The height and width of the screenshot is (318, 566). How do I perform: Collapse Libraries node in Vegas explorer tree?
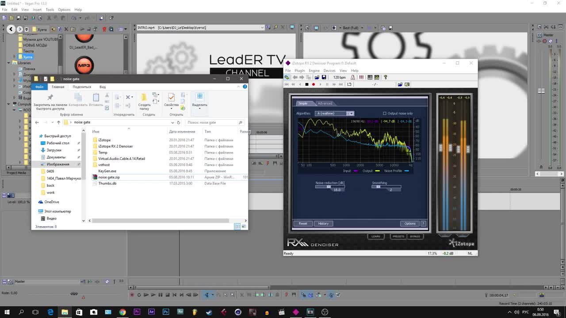9,63
